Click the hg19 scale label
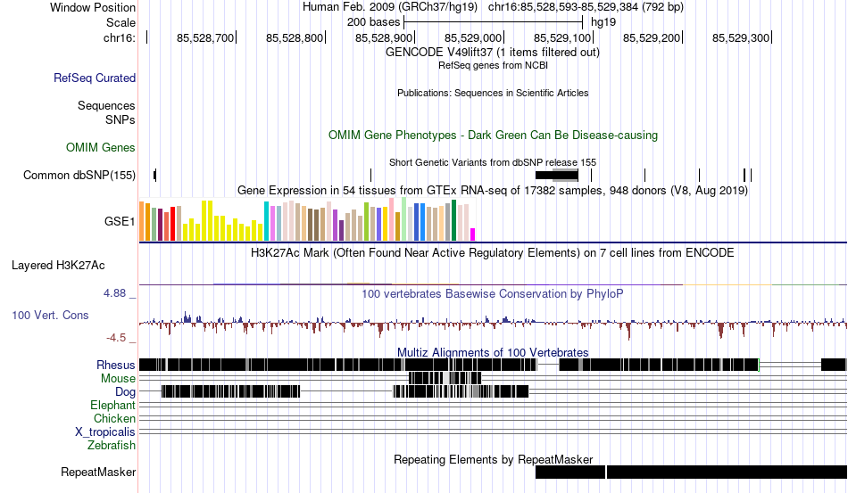Image resolution: width=848 pixels, height=493 pixels. point(603,22)
